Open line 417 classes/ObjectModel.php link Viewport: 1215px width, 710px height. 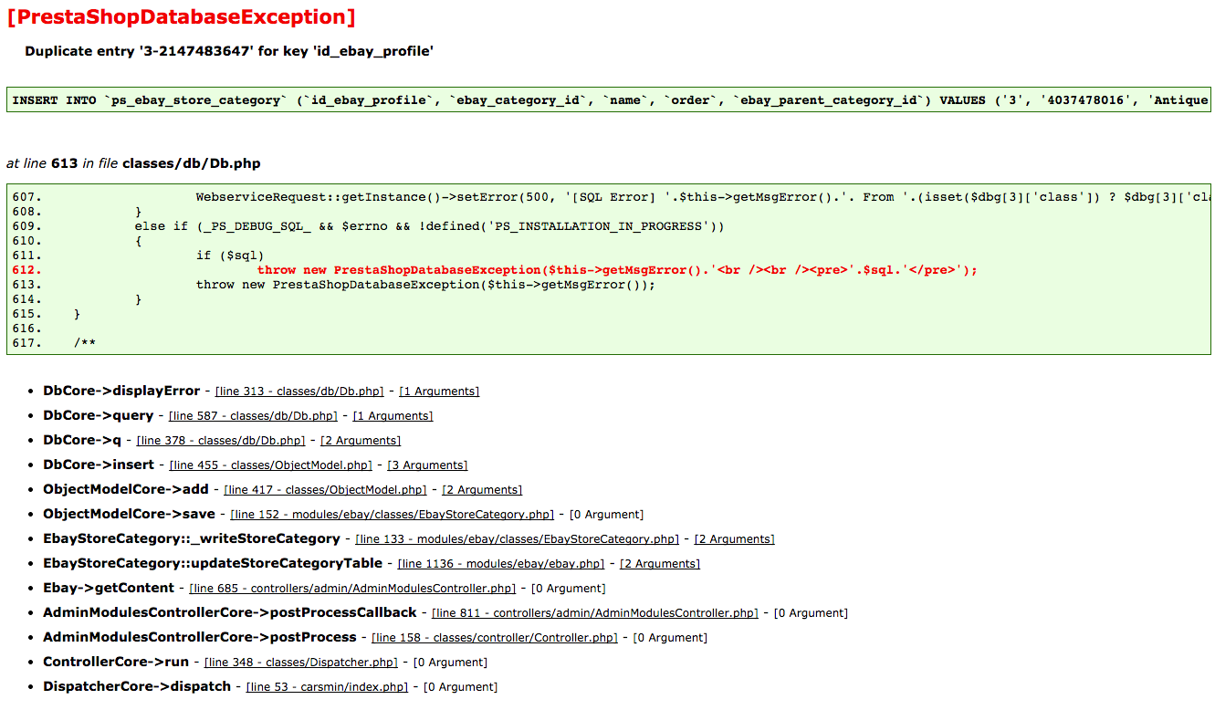[x=325, y=490]
